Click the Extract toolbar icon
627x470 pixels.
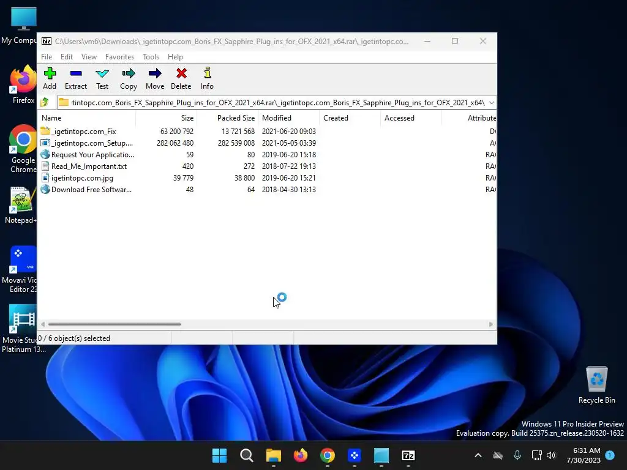(x=75, y=73)
